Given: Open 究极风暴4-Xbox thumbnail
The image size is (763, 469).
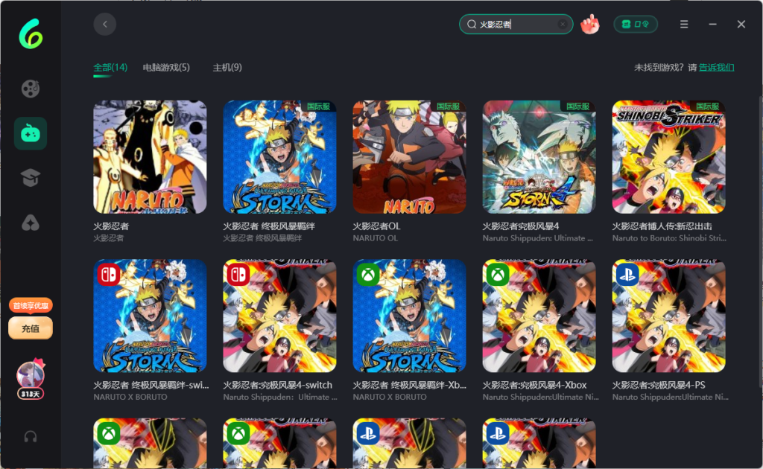Looking at the screenshot, I should click(x=539, y=316).
